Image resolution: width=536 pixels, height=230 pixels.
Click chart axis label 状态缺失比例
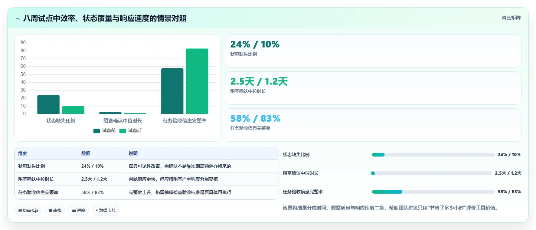pyautogui.click(x=61, y=121)
